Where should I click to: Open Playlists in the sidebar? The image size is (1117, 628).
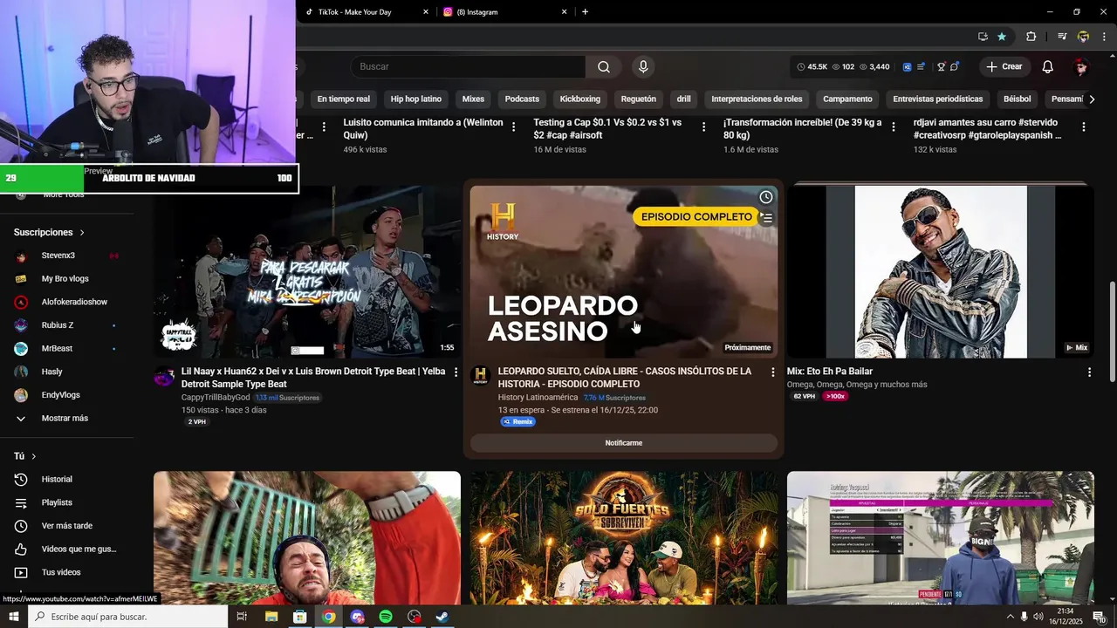pos(58,503)
